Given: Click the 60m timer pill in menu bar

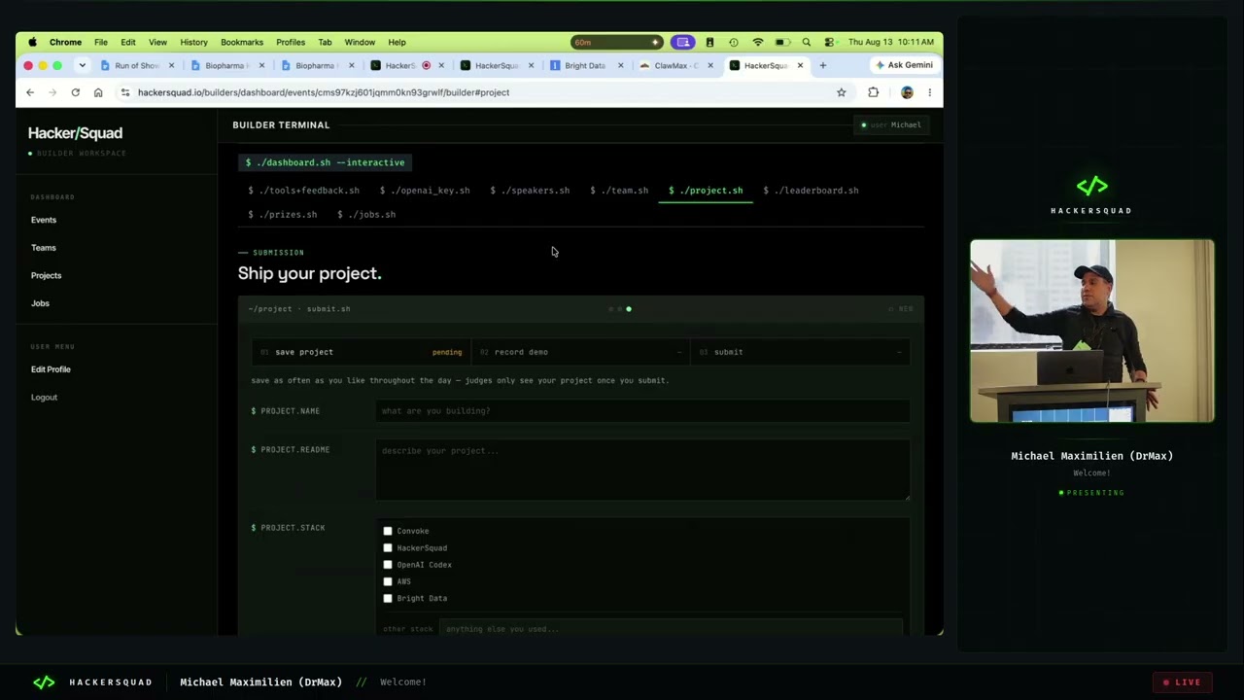Looking at the screenshot, I should tap(616, 42).
